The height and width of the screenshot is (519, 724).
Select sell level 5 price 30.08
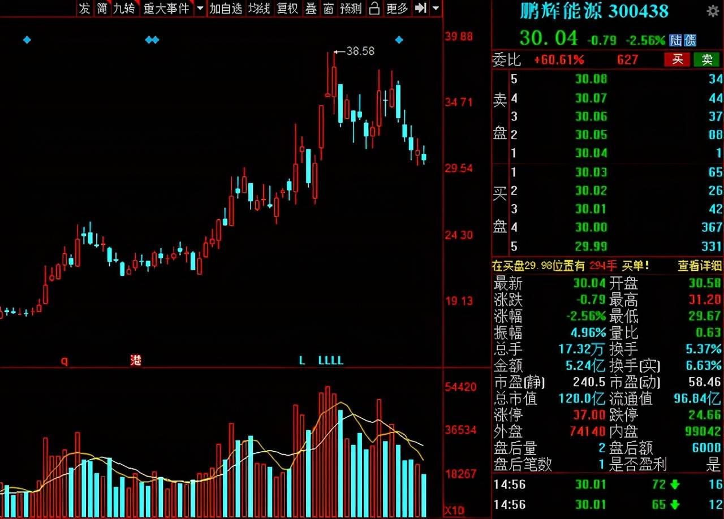(591, 79)
